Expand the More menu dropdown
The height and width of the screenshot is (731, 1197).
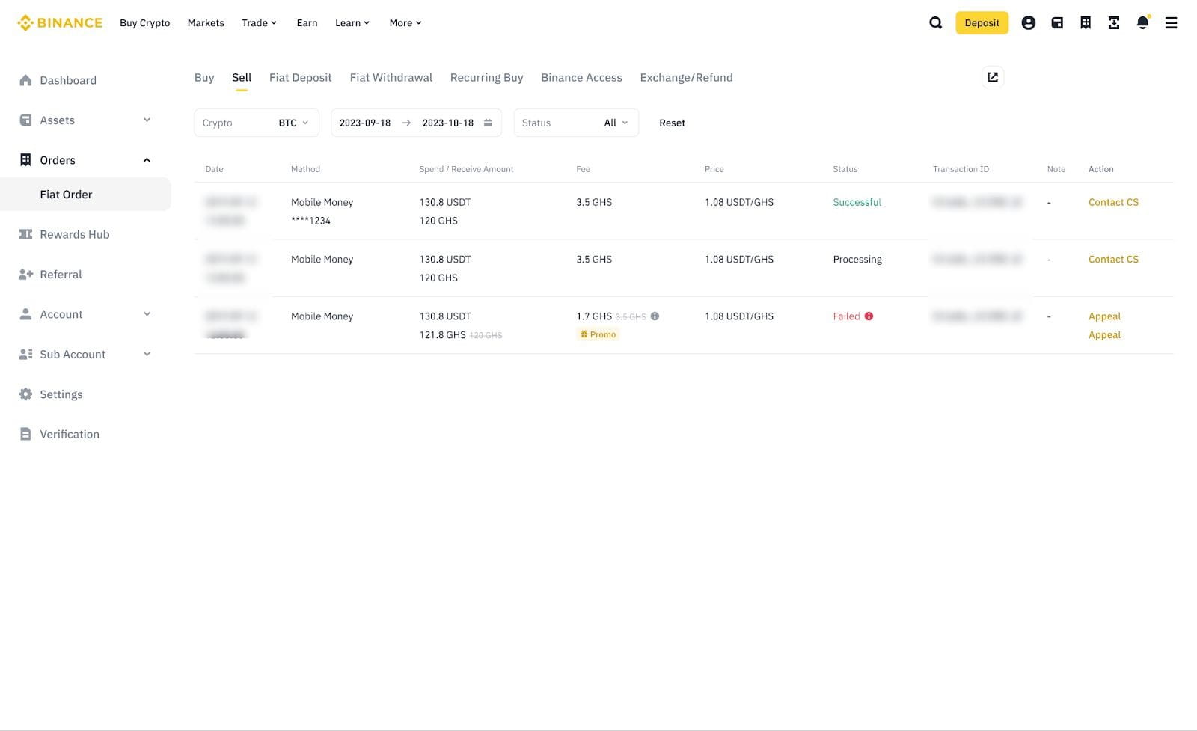tap(405, 23)
